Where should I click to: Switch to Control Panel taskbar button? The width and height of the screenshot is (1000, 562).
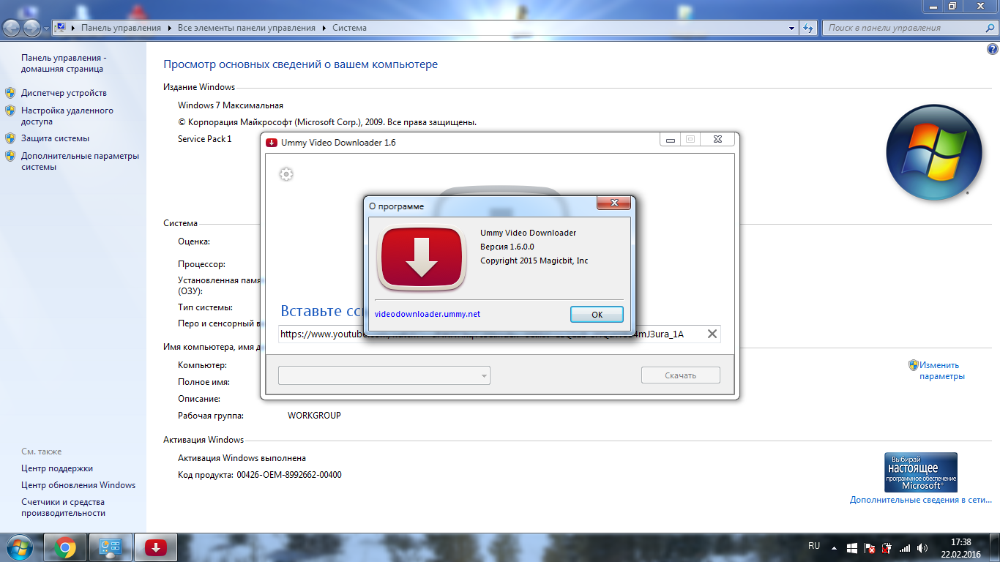click(x=111, y=547)
